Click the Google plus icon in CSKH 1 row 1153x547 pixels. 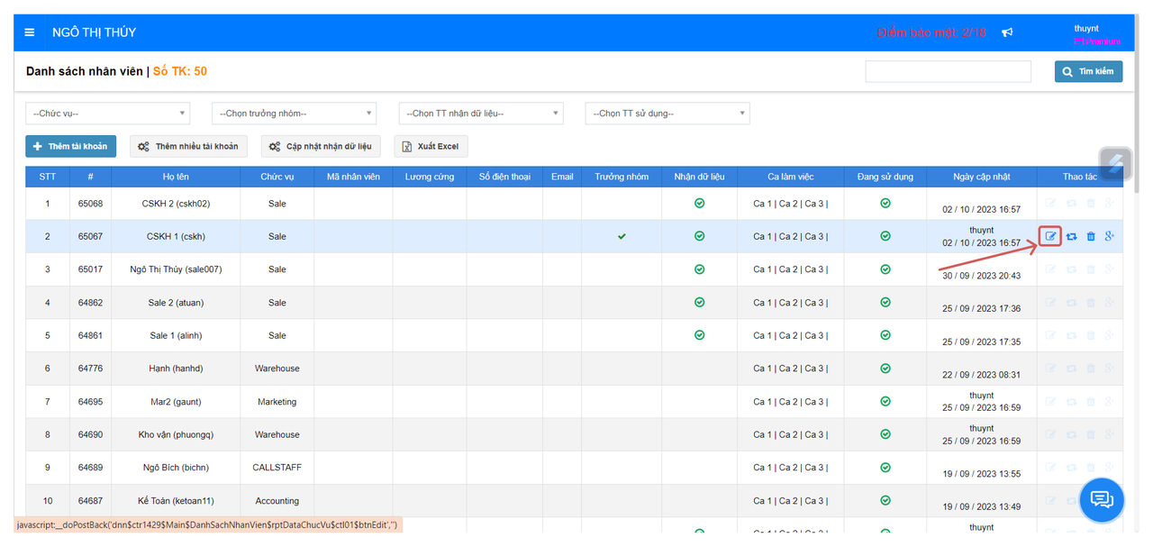(x=1110, y=236)
